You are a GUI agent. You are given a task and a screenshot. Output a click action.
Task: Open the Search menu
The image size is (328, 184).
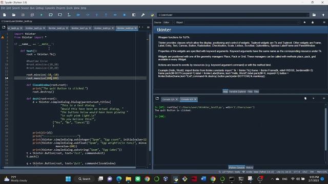click(16, 8)
